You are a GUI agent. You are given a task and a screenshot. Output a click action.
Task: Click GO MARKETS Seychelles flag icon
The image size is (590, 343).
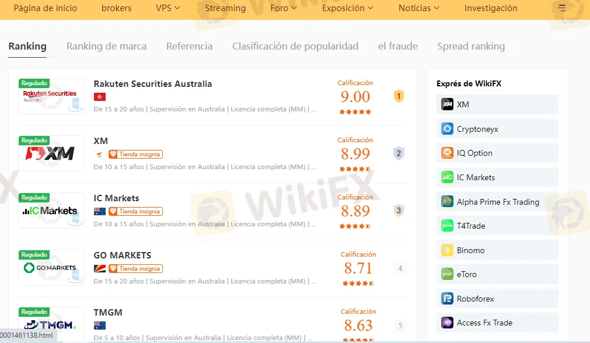(x=100, y=268)
